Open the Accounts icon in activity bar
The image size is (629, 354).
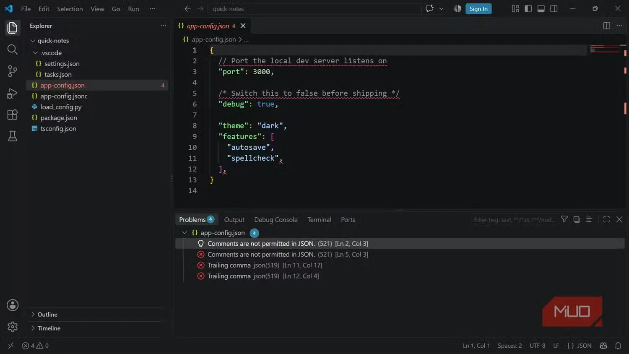[x=13, y=305]
